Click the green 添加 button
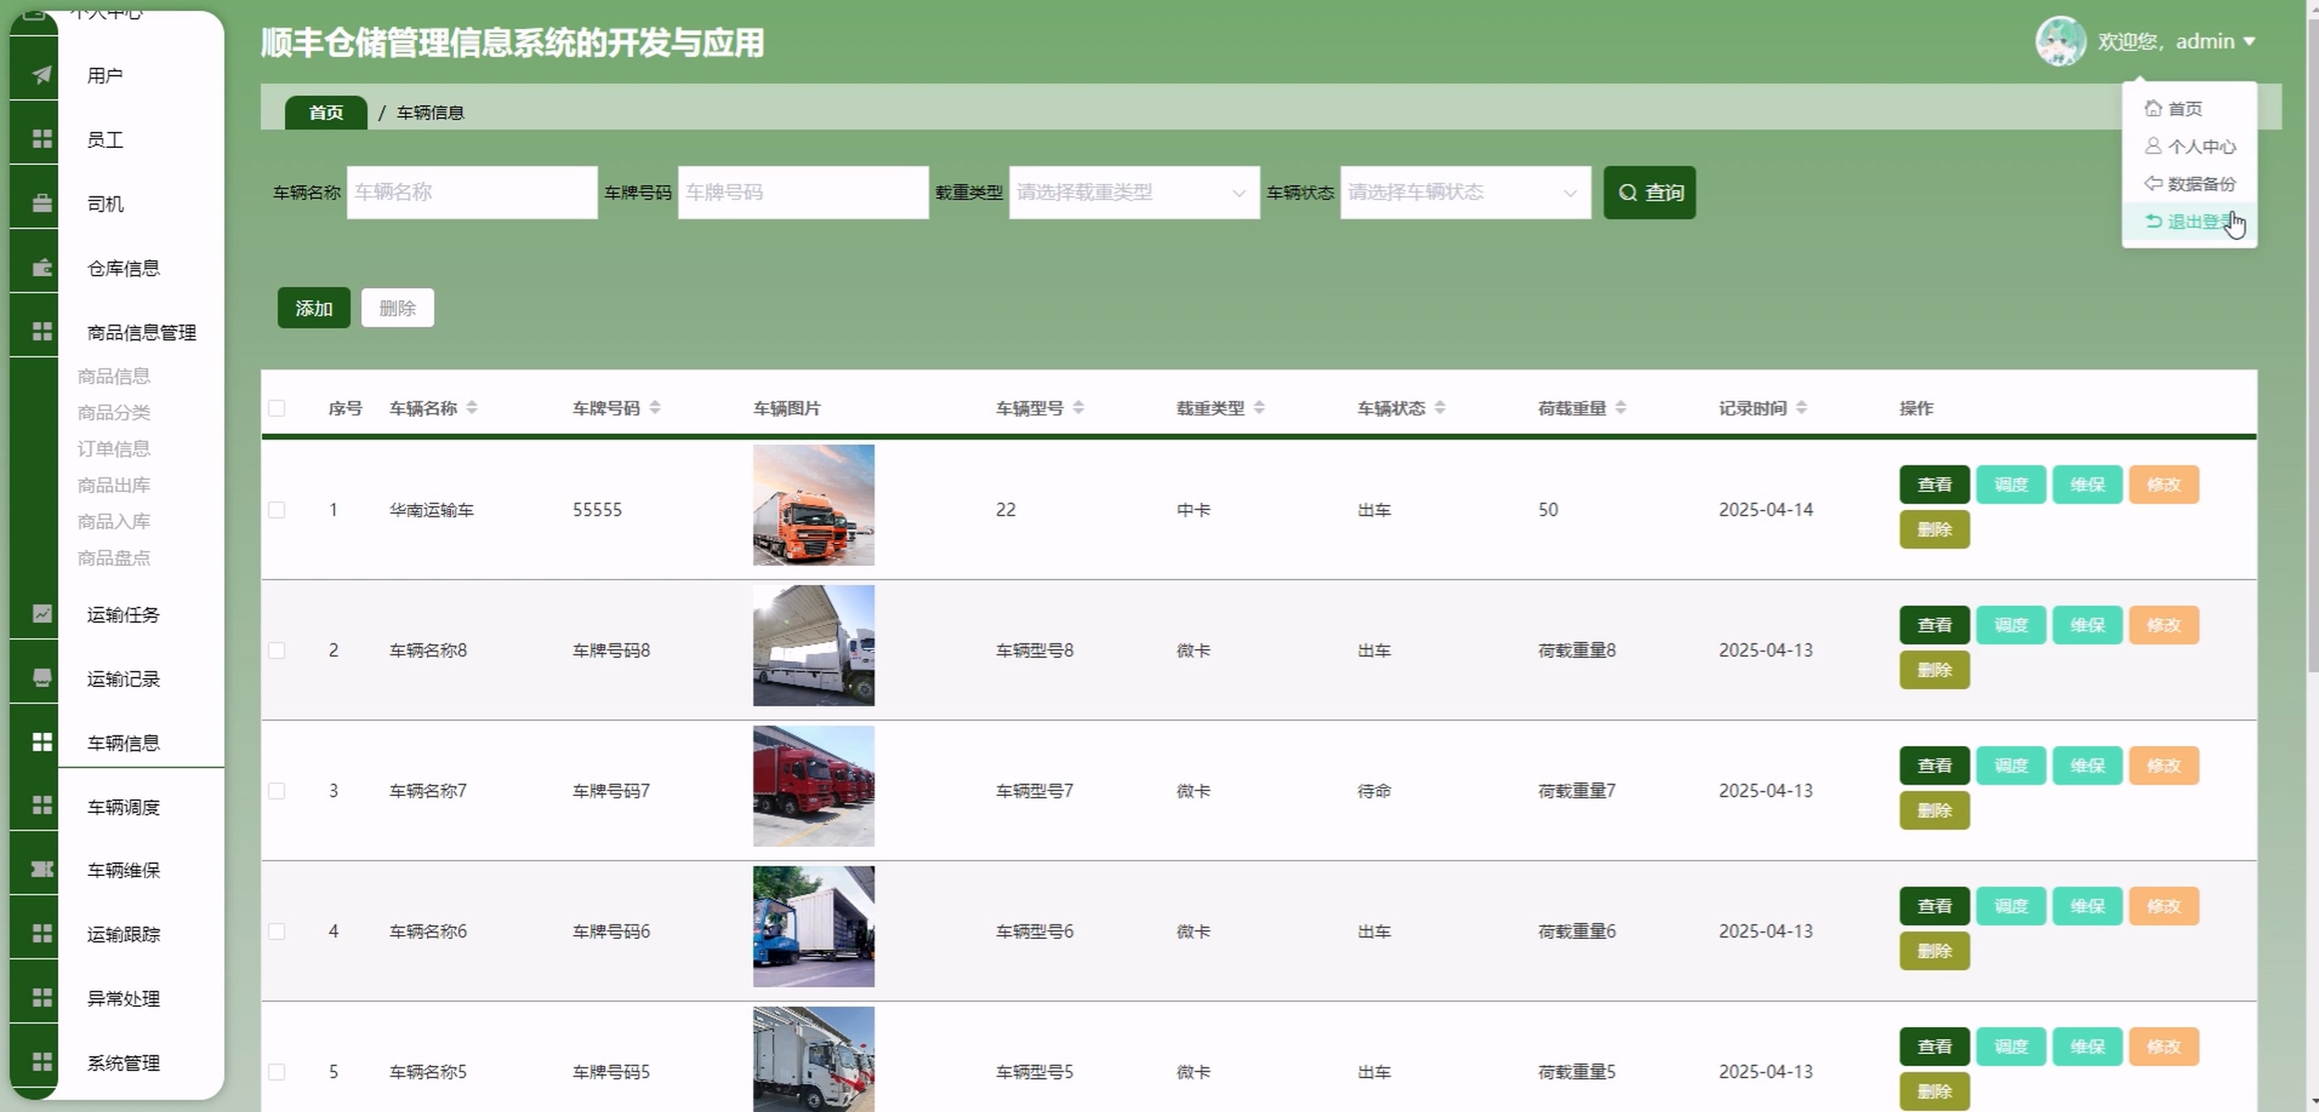 tap(313, 309)
